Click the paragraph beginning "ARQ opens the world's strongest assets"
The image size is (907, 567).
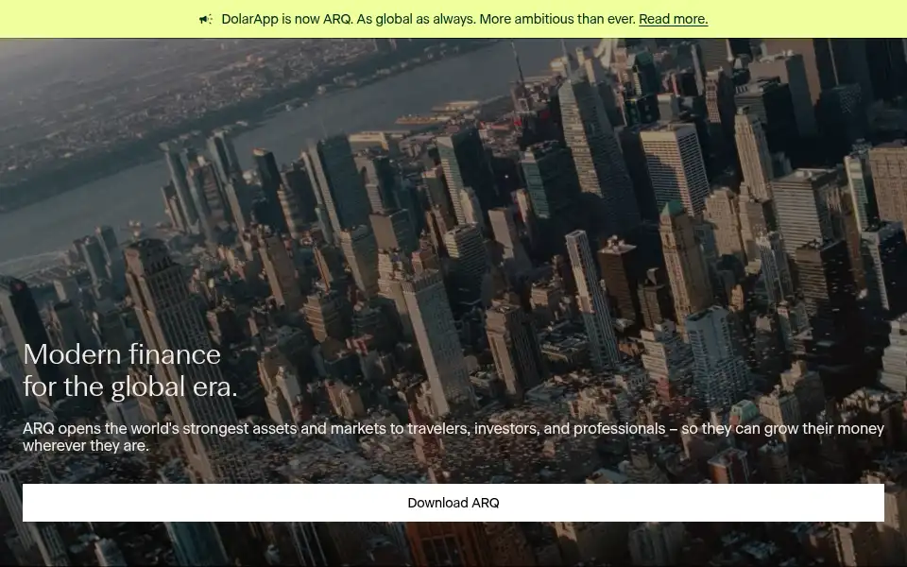click(x=453, y=437)
